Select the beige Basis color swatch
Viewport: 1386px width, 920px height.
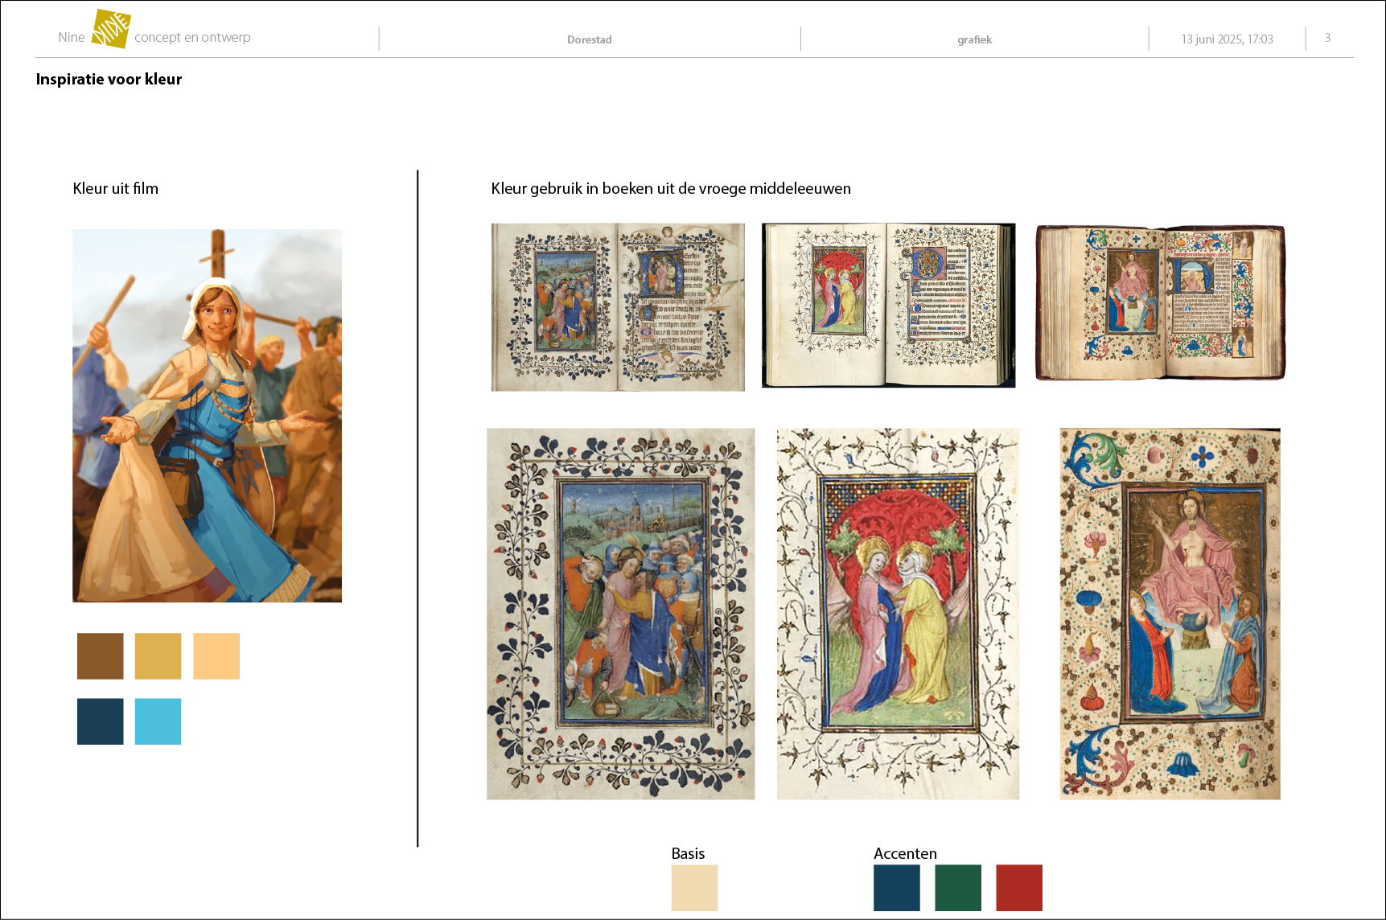click(x=694, y=888)
